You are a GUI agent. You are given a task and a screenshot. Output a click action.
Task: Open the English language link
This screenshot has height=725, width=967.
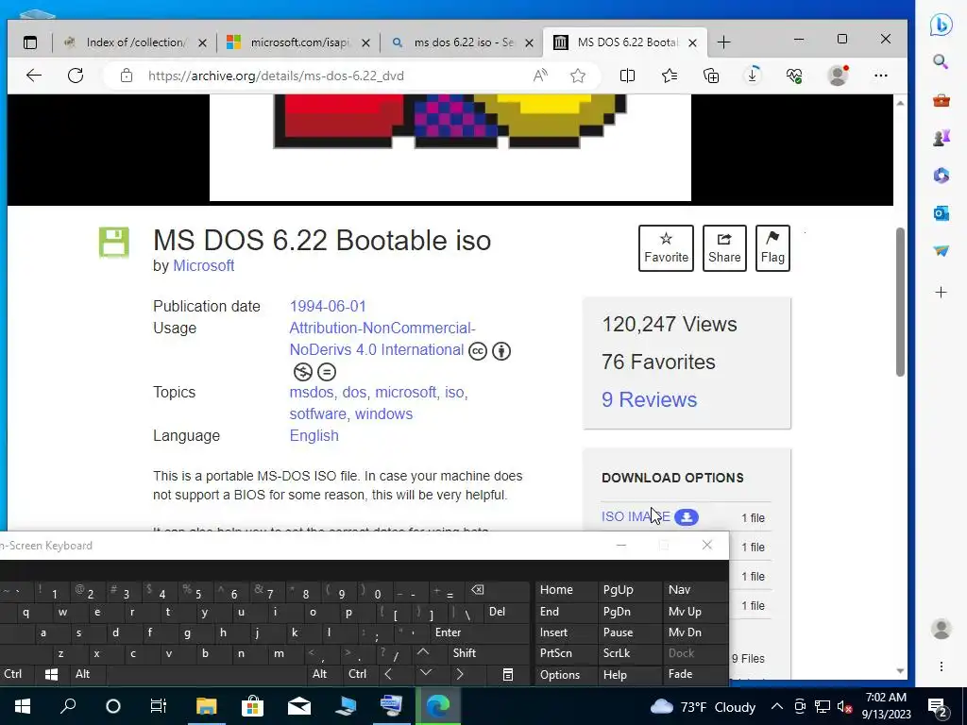tap(314, 436)
